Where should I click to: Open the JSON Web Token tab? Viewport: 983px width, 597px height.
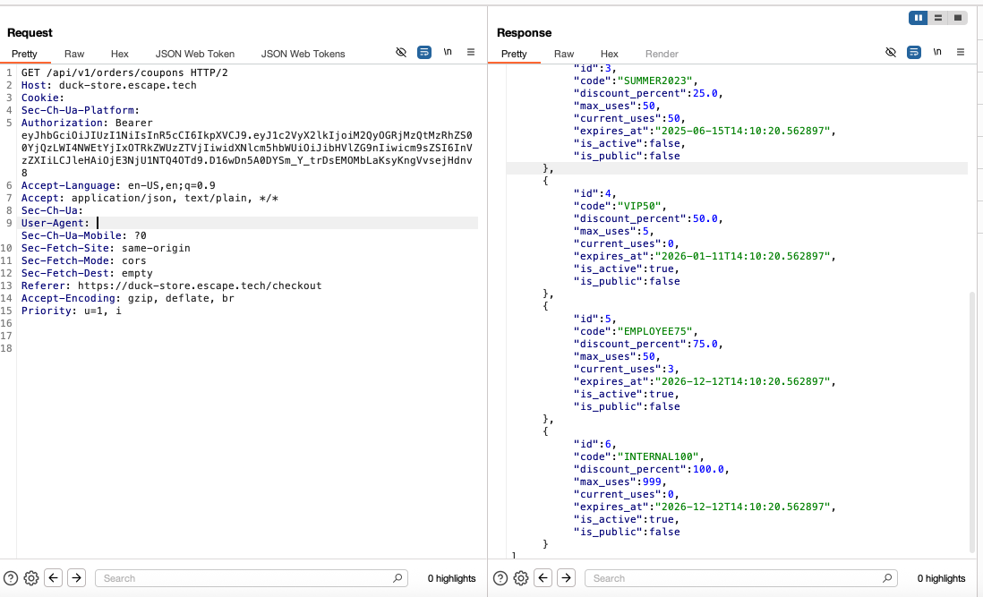tap(195, 54)
